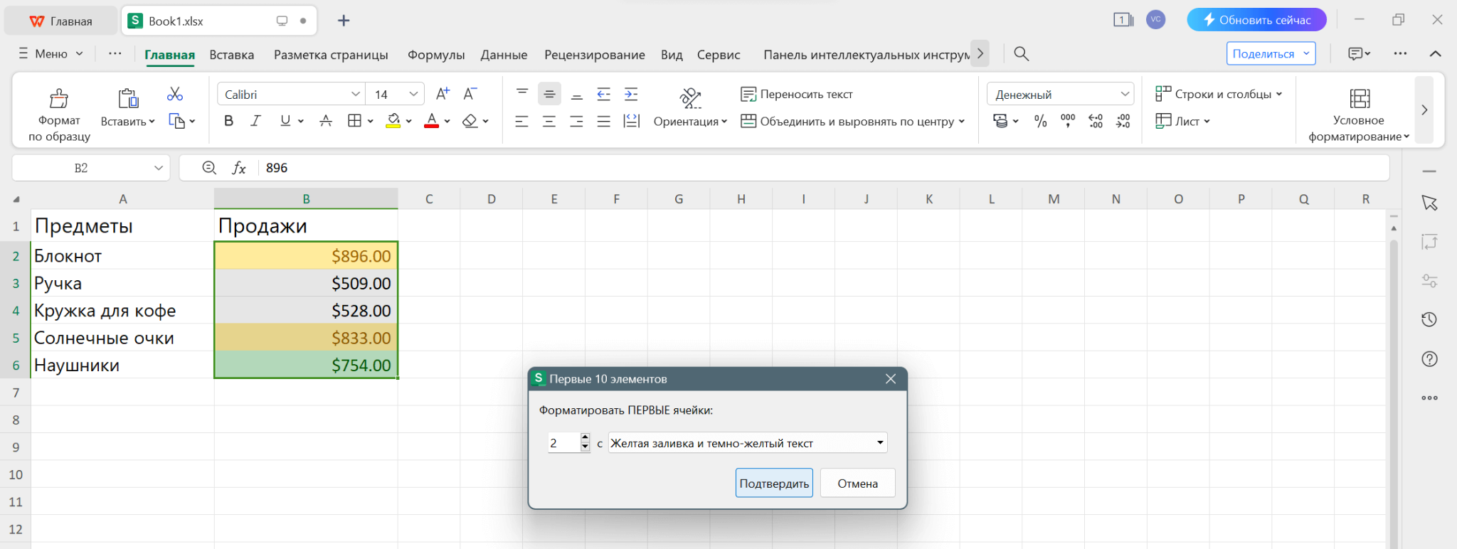1457x549 pixels.
Task: Click the top-items count input field
Action: (x=563, y=443)
